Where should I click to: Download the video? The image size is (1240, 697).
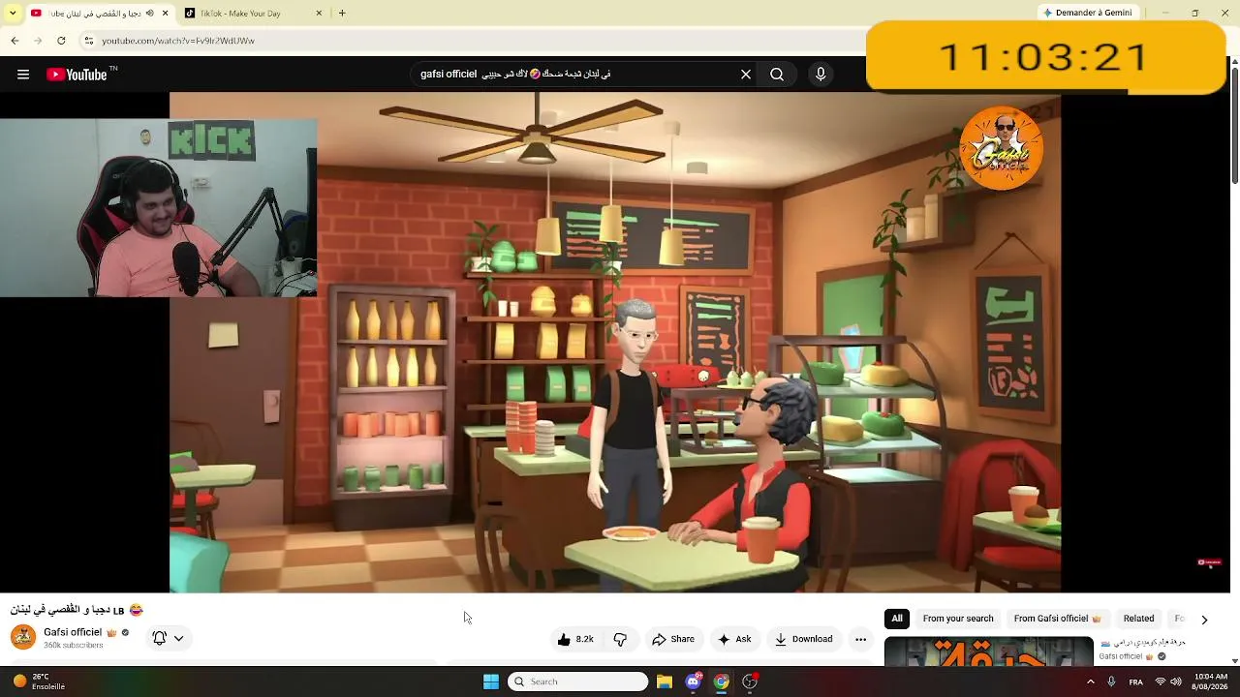tap(804, 639)
